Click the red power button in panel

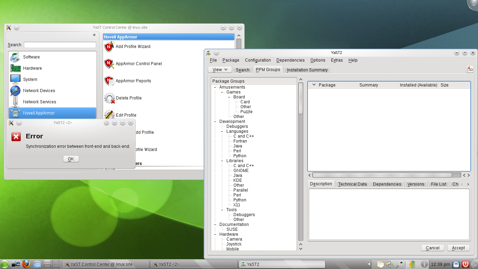(x=465, y=264)
